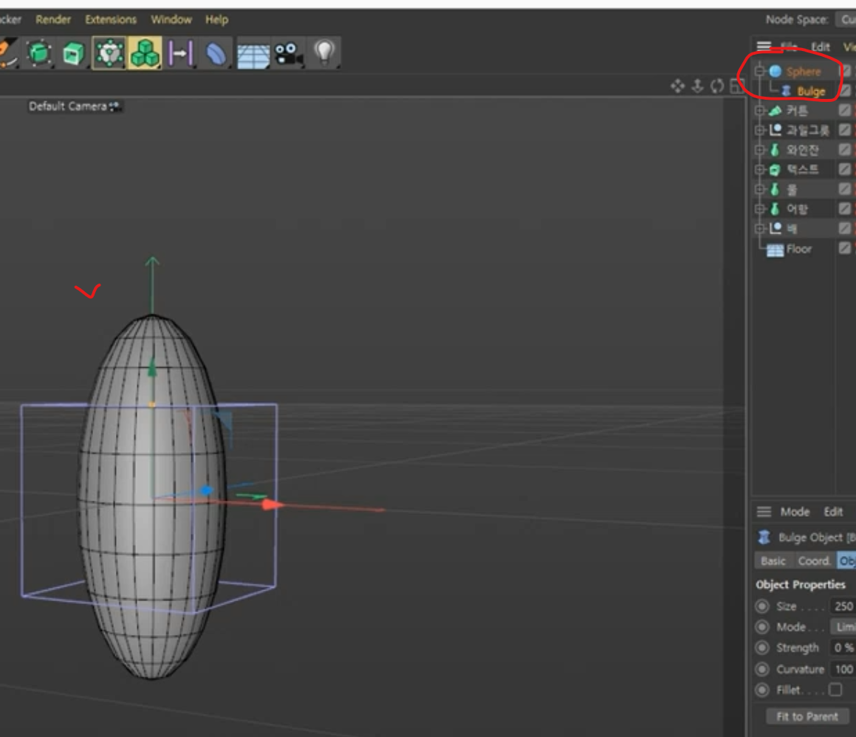Add a Light using the bulb icon

(x=324, y=53)
